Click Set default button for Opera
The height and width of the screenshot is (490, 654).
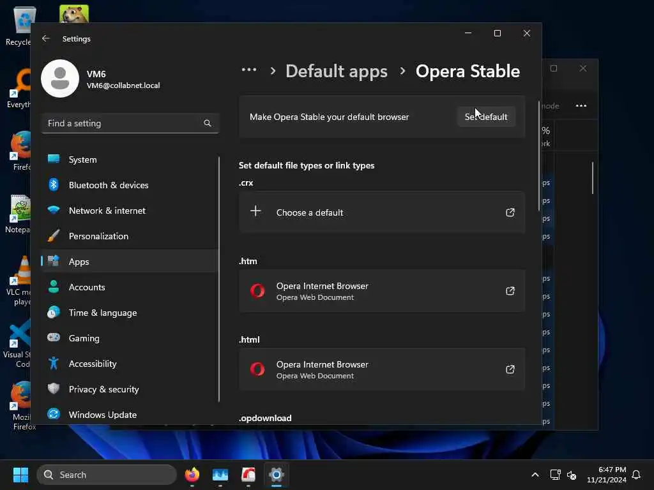coord(486,117)
